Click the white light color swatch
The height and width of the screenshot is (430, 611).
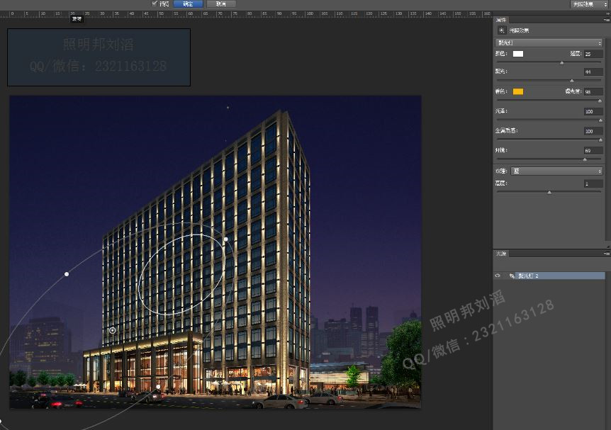tap(518, 54)
